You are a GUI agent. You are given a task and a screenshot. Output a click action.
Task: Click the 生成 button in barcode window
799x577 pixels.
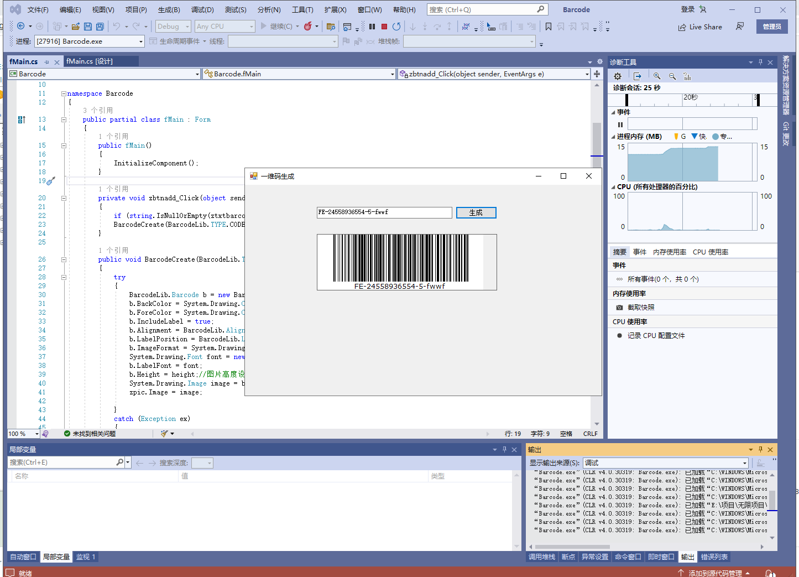476,212
